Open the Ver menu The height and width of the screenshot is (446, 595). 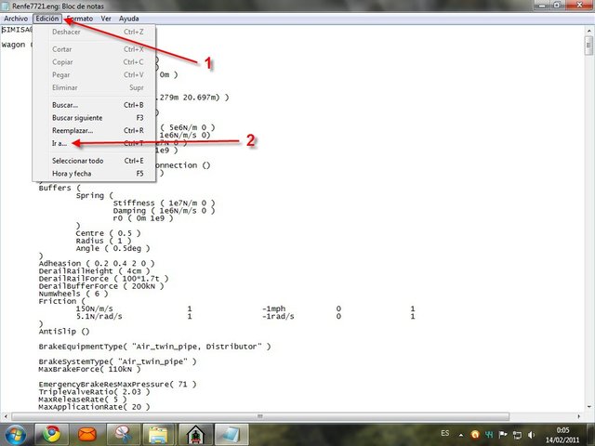pos(107,19)
